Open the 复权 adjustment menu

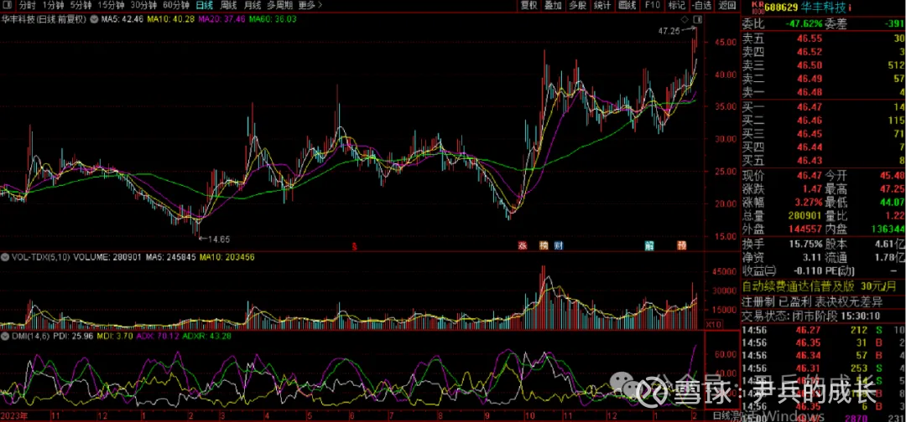tap(528, 4)
